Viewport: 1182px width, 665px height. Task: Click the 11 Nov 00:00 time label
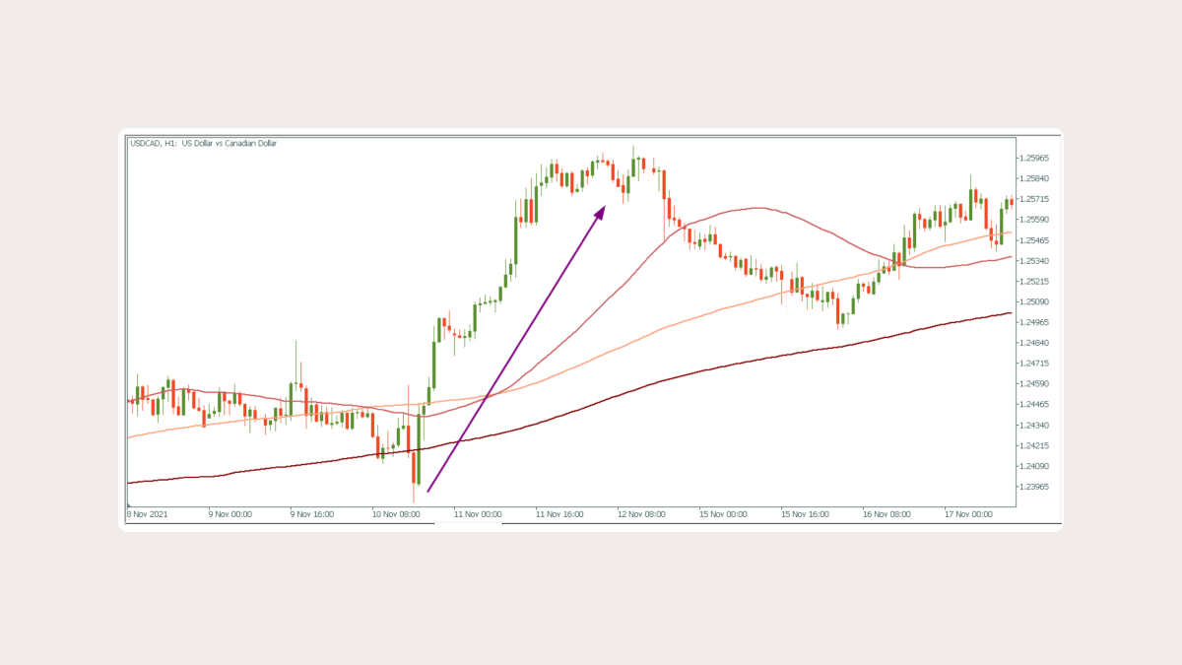pyautogui.click(x=478, y=513)
